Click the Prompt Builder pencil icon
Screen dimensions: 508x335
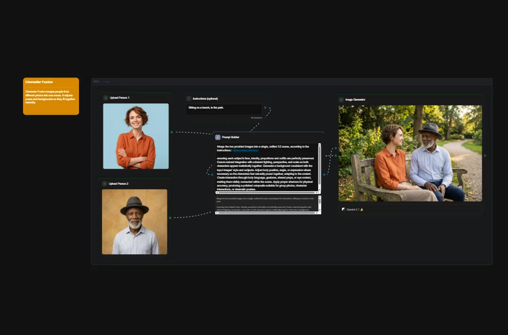(218, 137)
